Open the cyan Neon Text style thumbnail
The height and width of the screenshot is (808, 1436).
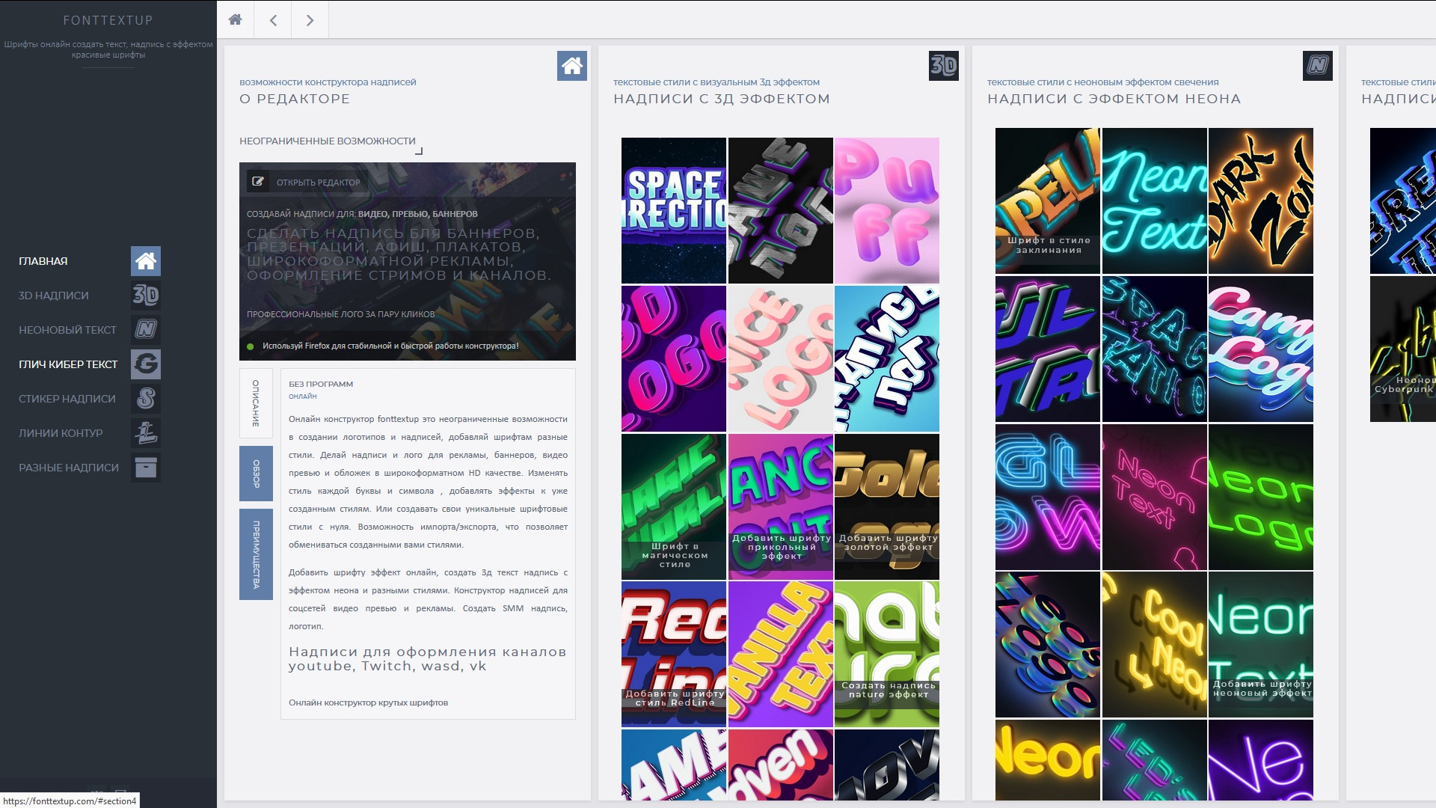click(x=1154, y=201)
